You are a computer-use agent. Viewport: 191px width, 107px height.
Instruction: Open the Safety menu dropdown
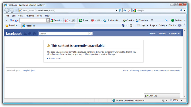coord(163,25)
